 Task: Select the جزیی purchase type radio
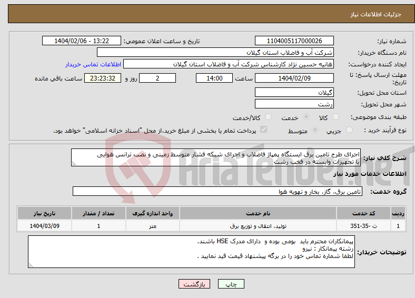coord(349,130)
